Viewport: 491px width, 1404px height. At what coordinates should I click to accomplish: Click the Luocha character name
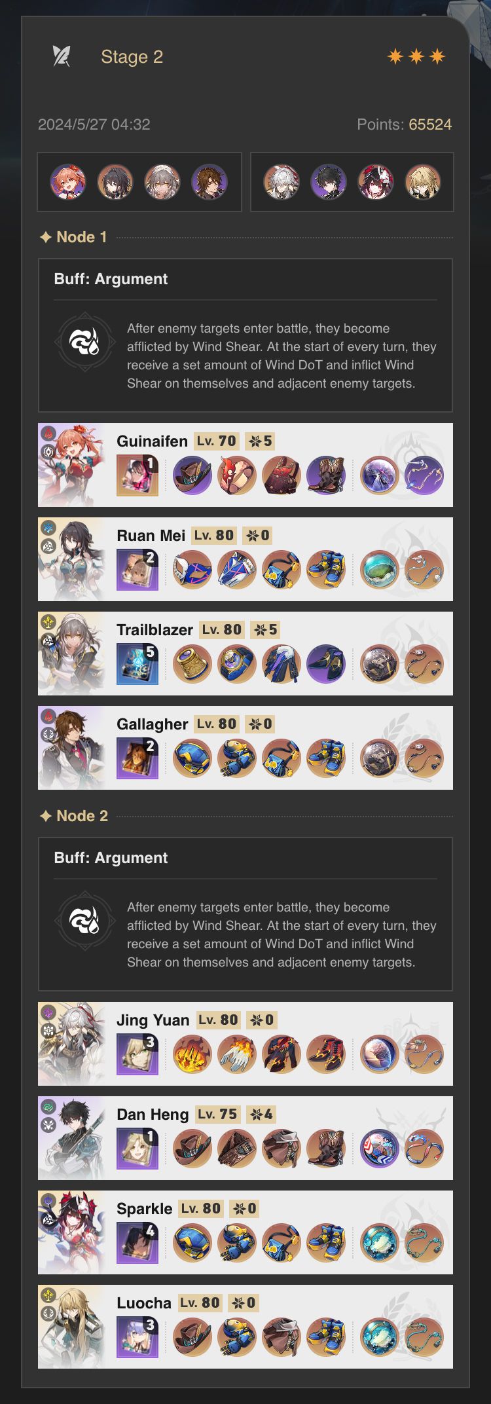tap(144, 1302)
